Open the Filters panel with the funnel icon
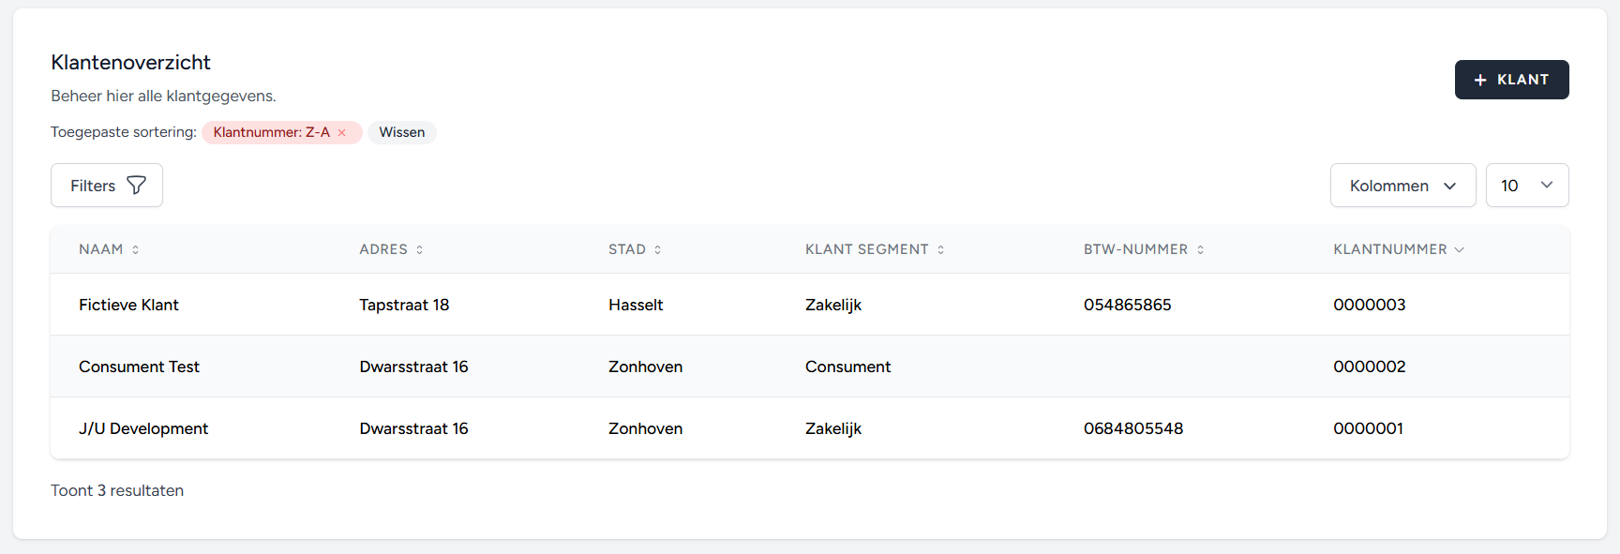The height and width of the screenshot is (554, 1620). (x=107, y=186)
